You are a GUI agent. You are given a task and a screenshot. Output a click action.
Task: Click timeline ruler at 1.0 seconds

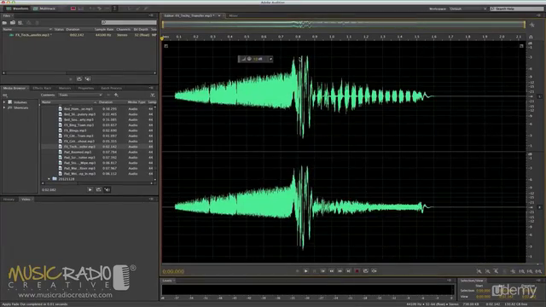332,37
